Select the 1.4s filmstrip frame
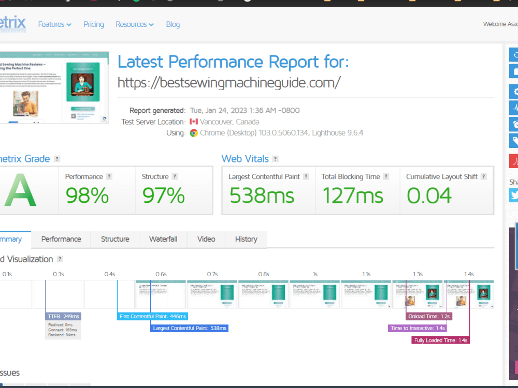The width and height of the screenshot is (518, 388). click(469, 294)
